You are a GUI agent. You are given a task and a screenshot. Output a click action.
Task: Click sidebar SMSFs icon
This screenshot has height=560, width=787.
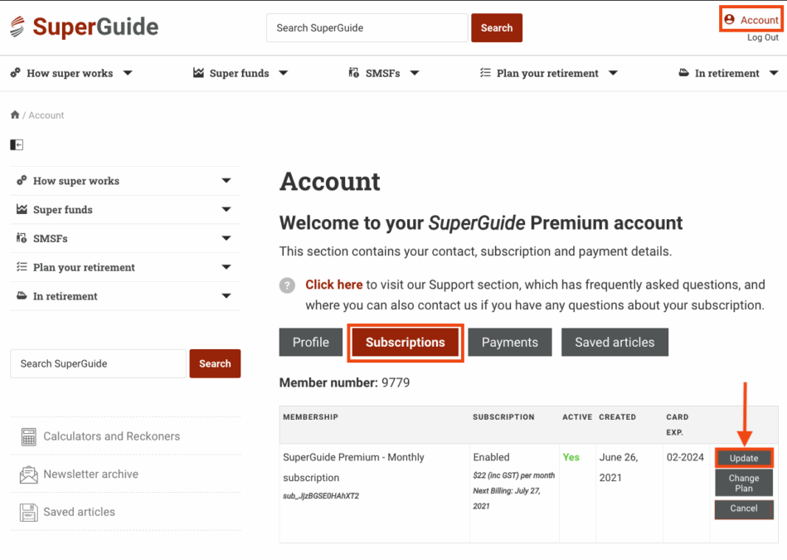tap(22, 238)
